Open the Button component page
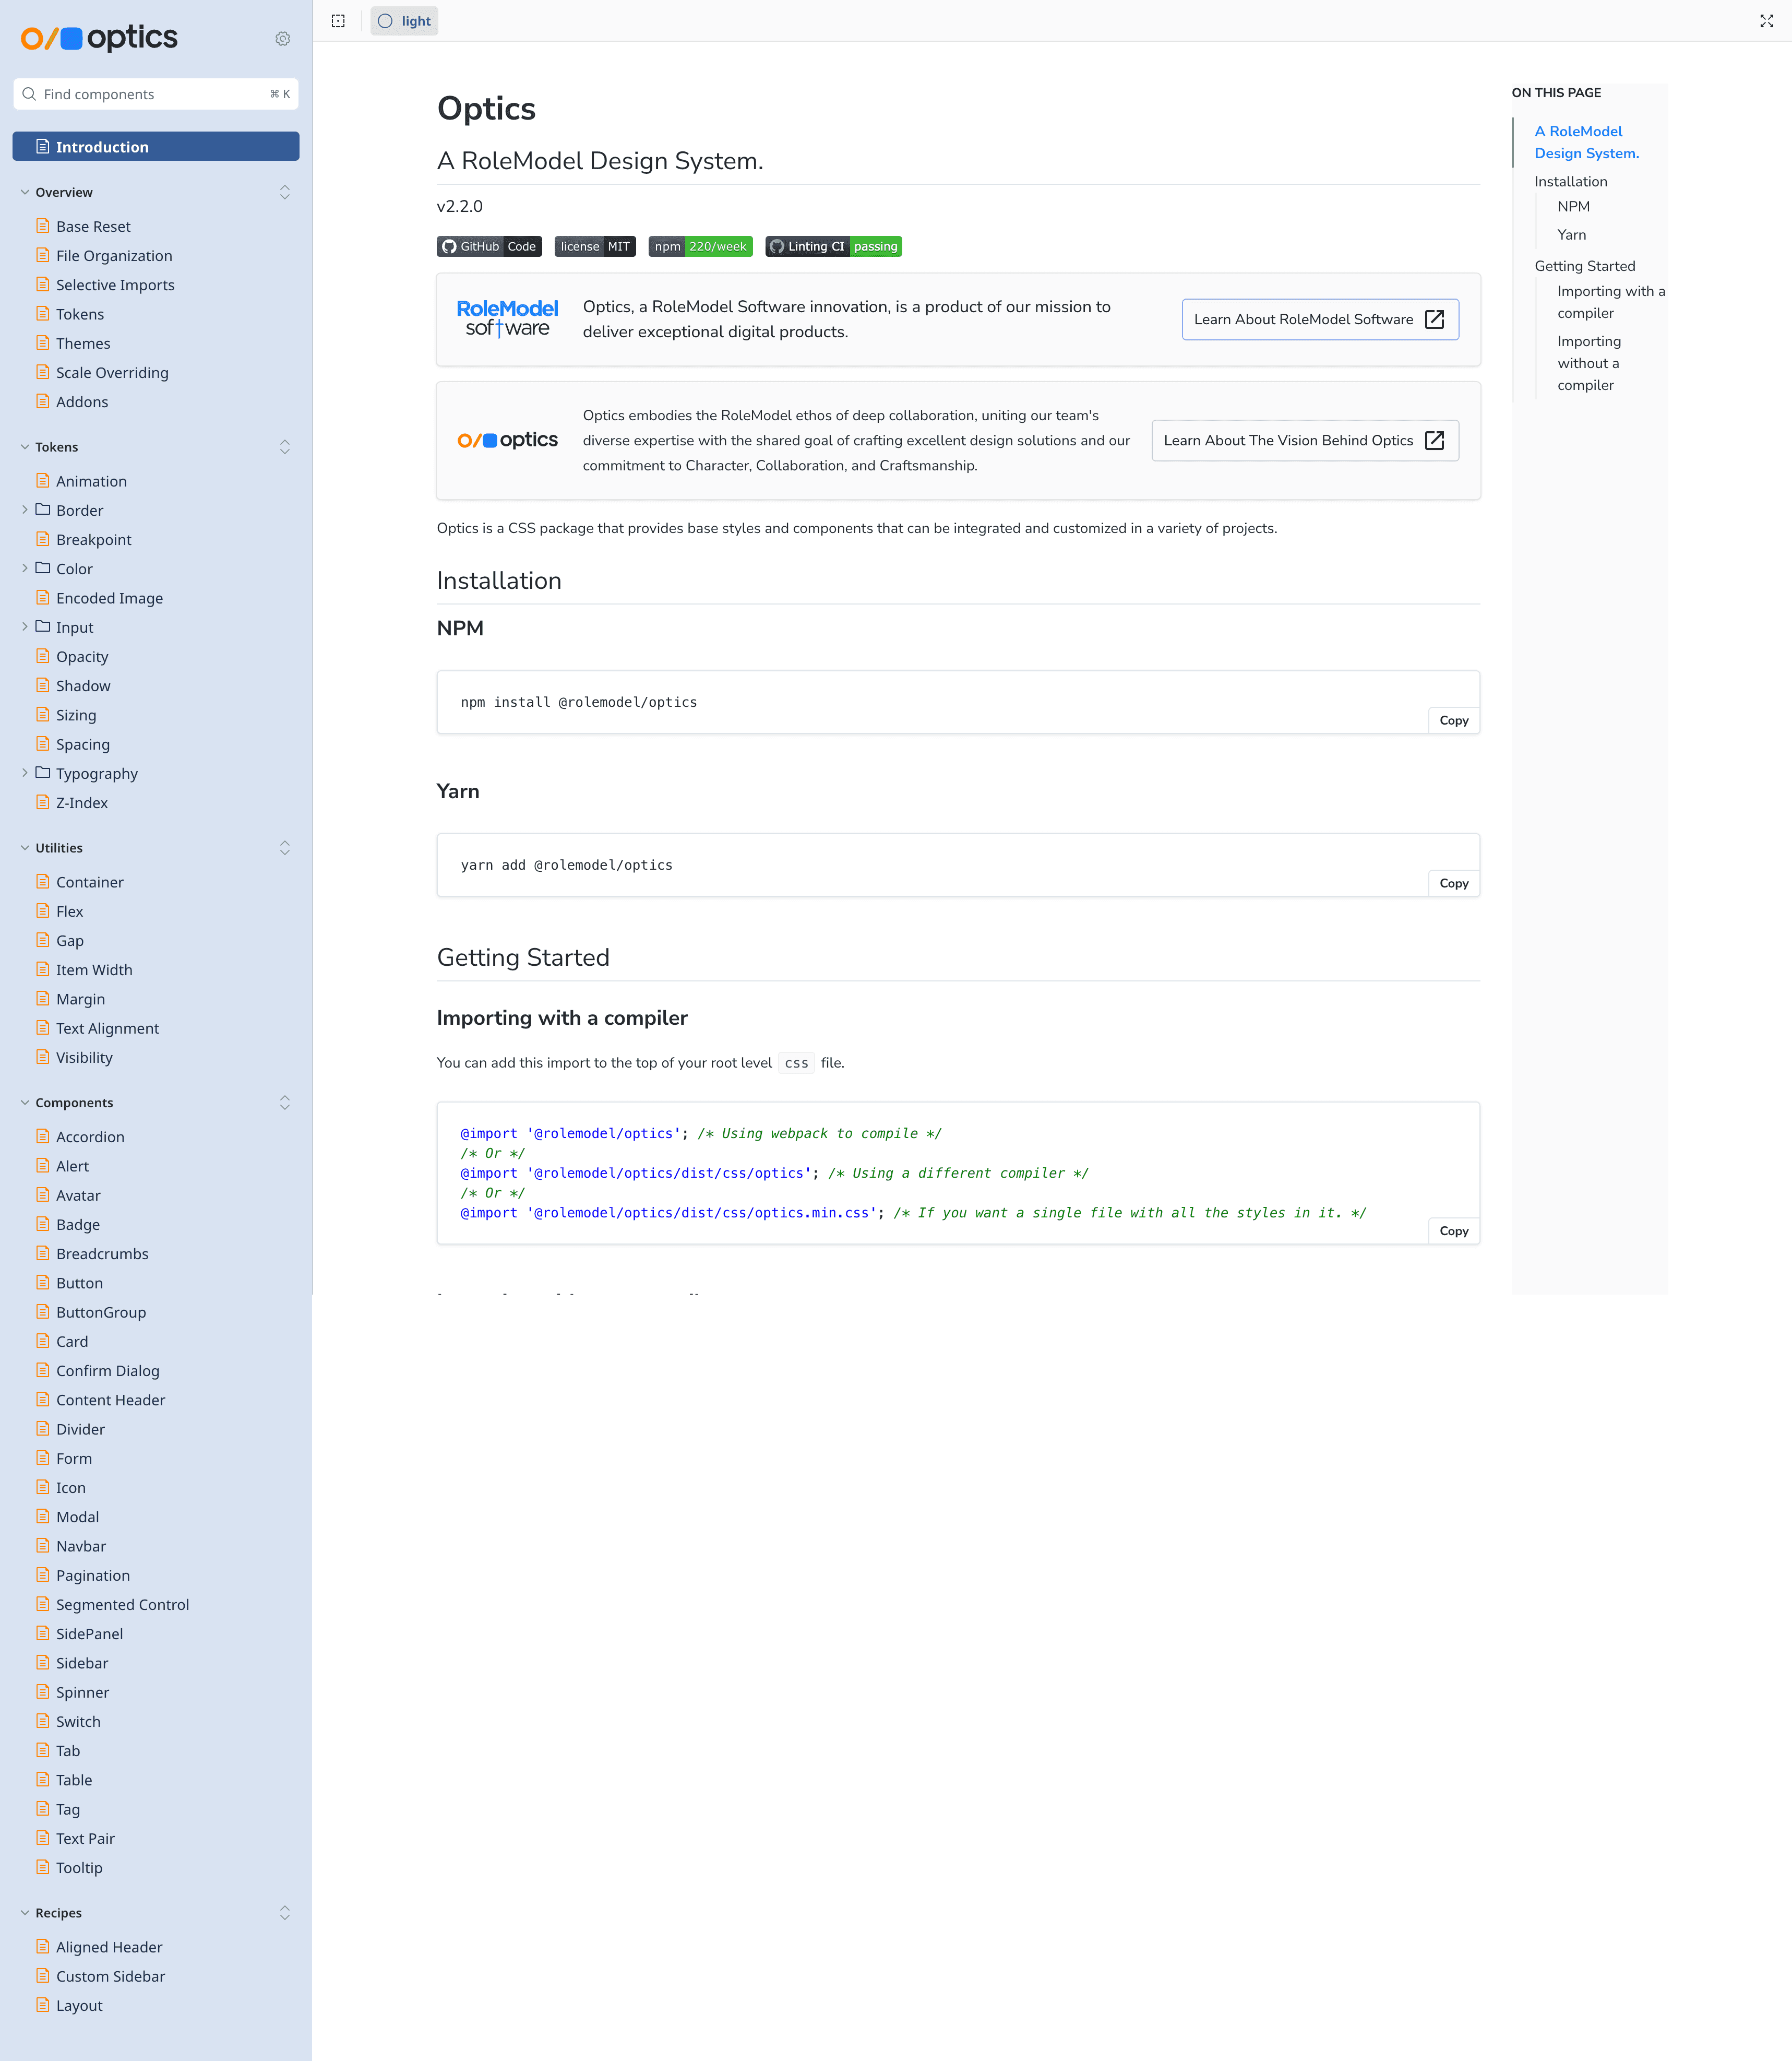Image resolution: width=1792 pixels, height=2061 pixels. [79, 1284]
